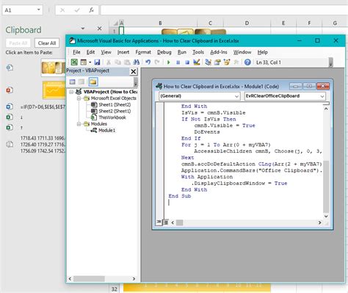Click View Code icon in Project pane
The height and width of the screenshot is (293, 348).
72,82
